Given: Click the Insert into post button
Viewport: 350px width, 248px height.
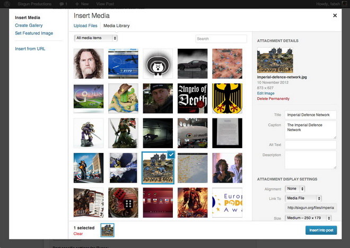Looking at the screenshot, I should (321, 230).
